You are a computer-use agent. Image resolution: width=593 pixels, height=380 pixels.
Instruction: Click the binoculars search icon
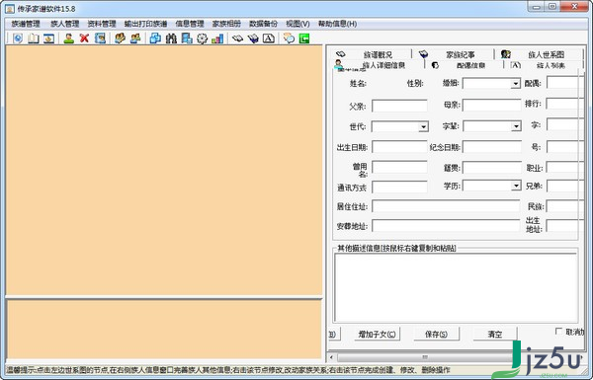(171, 38)
